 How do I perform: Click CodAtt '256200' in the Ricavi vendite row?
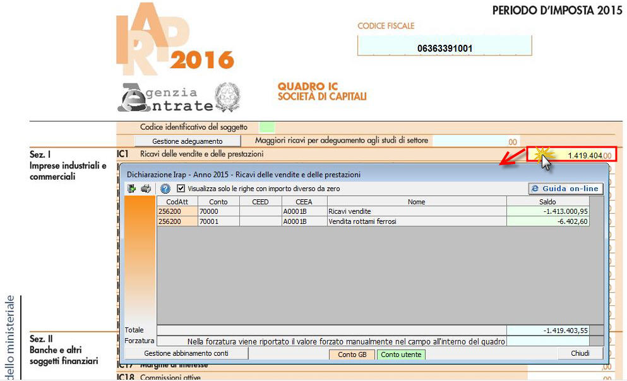point(177,211)
